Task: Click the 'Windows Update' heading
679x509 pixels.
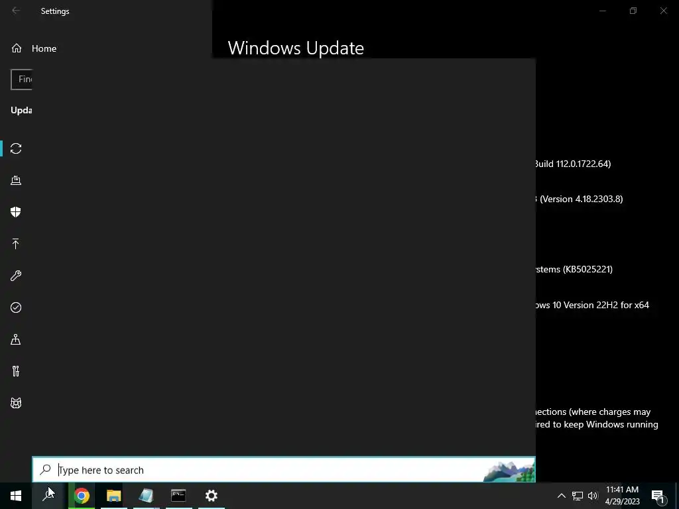Action: point(296,48)
